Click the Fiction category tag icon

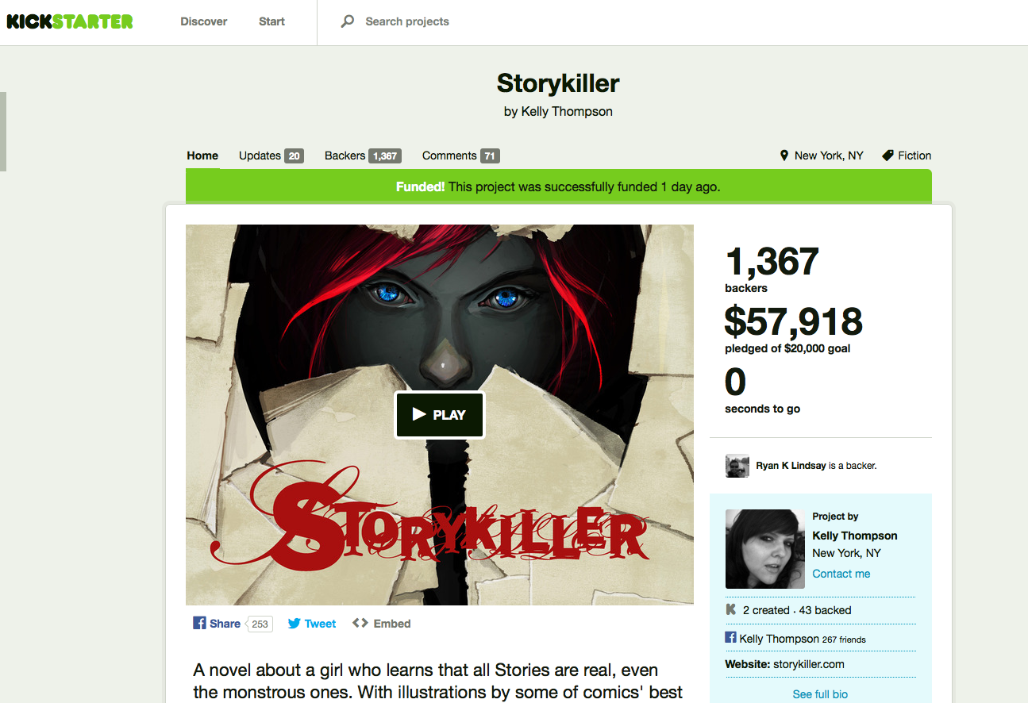point(888,156)
